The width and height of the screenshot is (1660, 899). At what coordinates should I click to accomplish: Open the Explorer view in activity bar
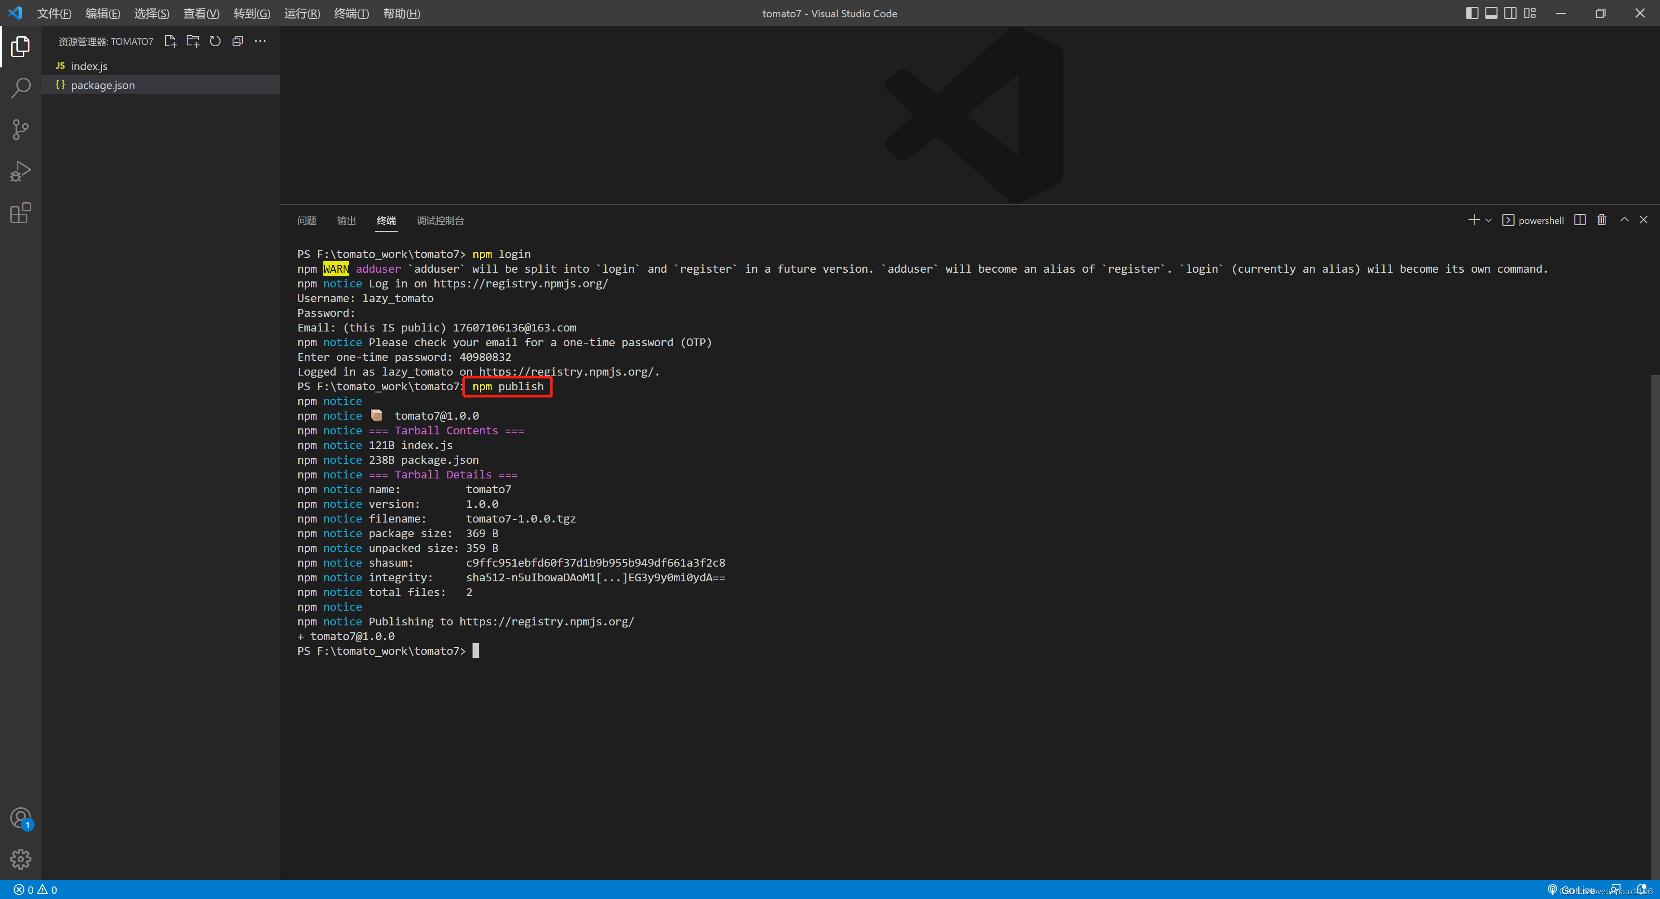coord(21,46)
